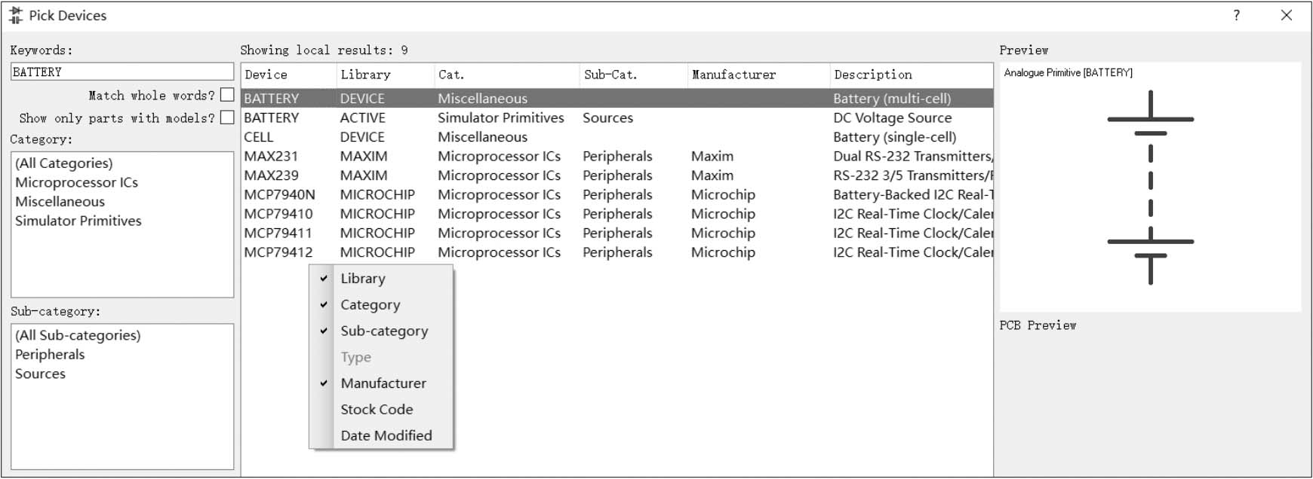Uncheck Library in the column menu
Screen dimensions: 1313x479
[363, 279]
